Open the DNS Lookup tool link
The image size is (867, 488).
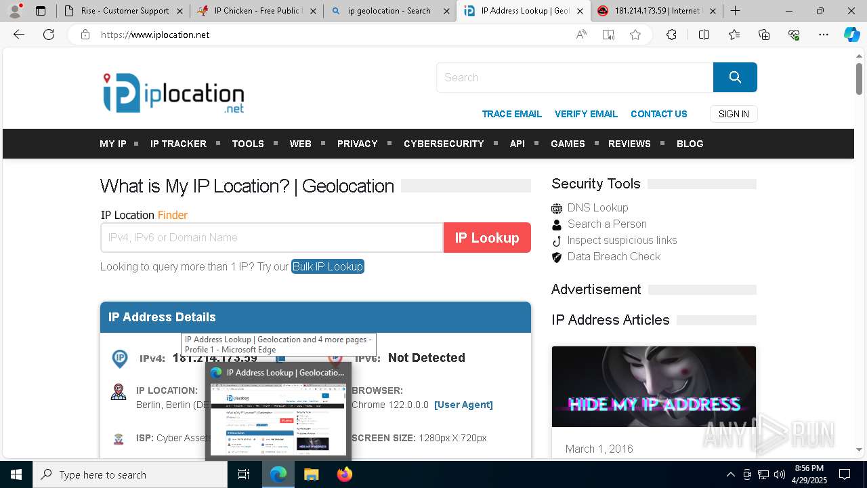pyautogui.click(x=597, y=207)
